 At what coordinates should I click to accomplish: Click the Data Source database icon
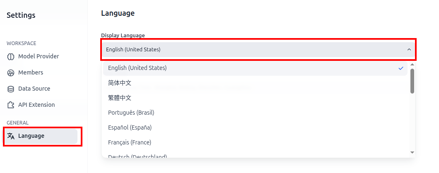coord(11,89)
